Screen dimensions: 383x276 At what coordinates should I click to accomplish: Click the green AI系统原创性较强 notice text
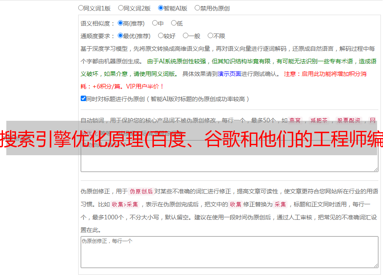[x=228, y=68]
